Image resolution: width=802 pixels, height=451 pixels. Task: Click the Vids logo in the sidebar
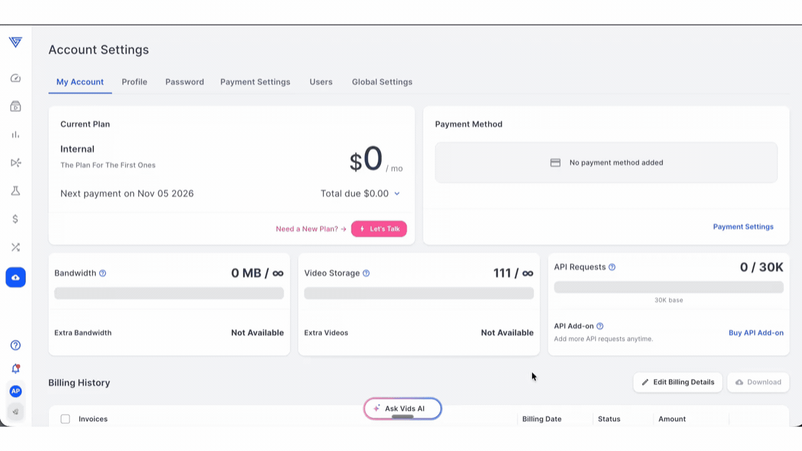[x=16, y=42]
